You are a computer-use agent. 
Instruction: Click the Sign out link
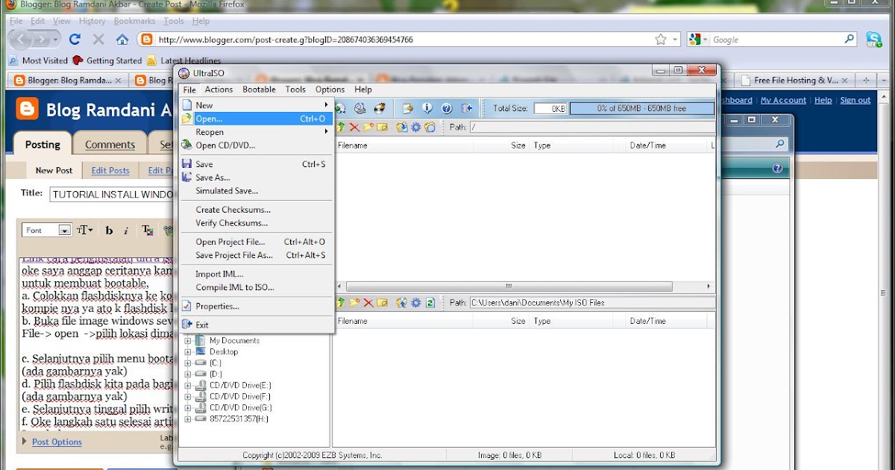coord(855,100)
